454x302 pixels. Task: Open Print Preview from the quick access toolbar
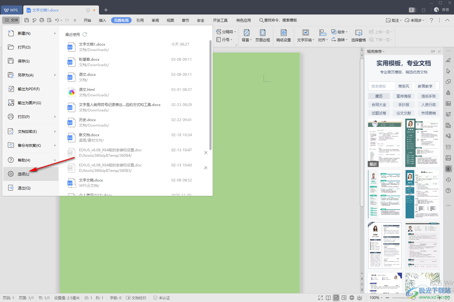coord(49,20)
